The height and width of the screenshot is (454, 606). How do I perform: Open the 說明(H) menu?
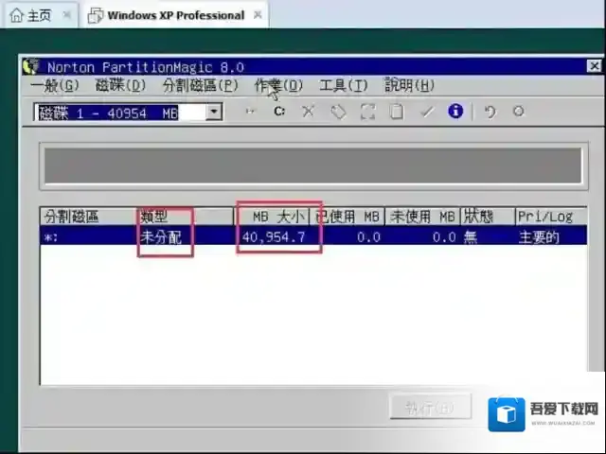click(409, 86)
